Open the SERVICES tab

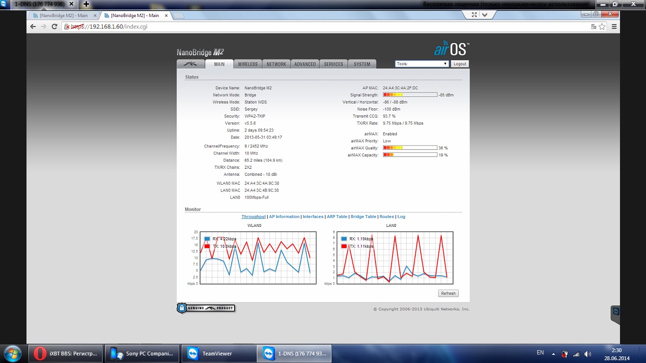[x=333, y=64]
